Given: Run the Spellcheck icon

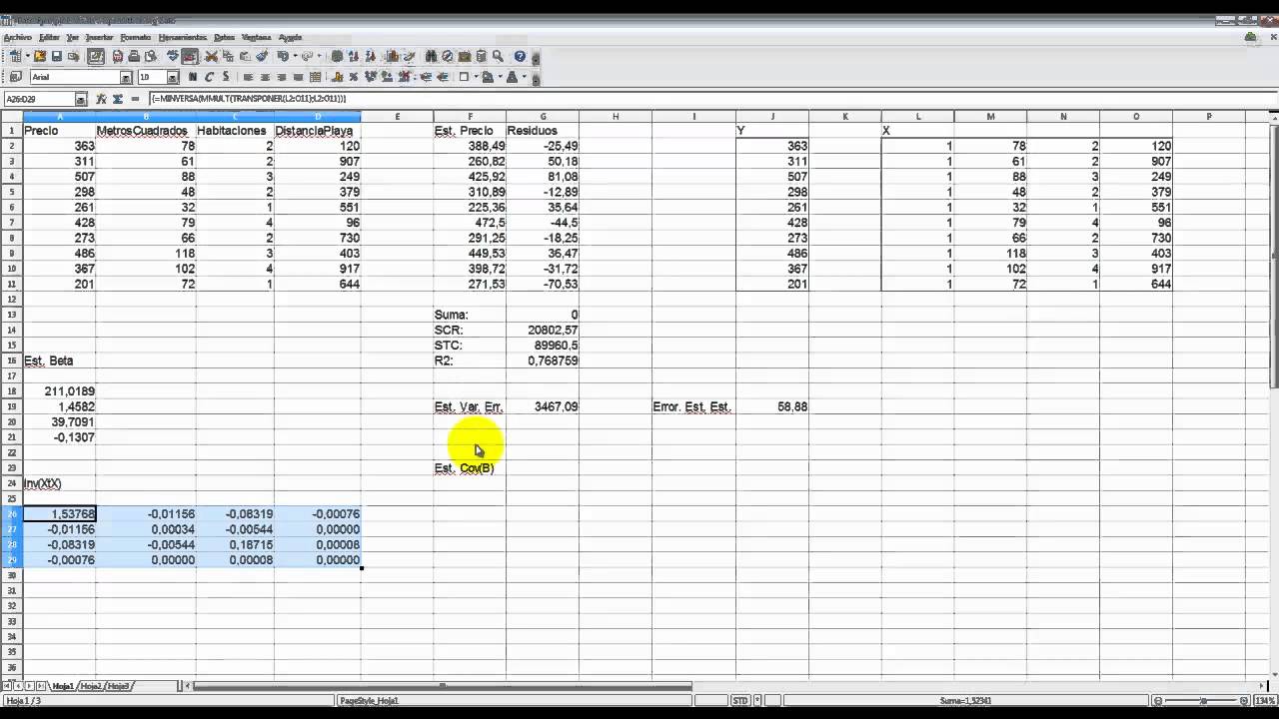Looking at the screenshot, I should [173, 57].
